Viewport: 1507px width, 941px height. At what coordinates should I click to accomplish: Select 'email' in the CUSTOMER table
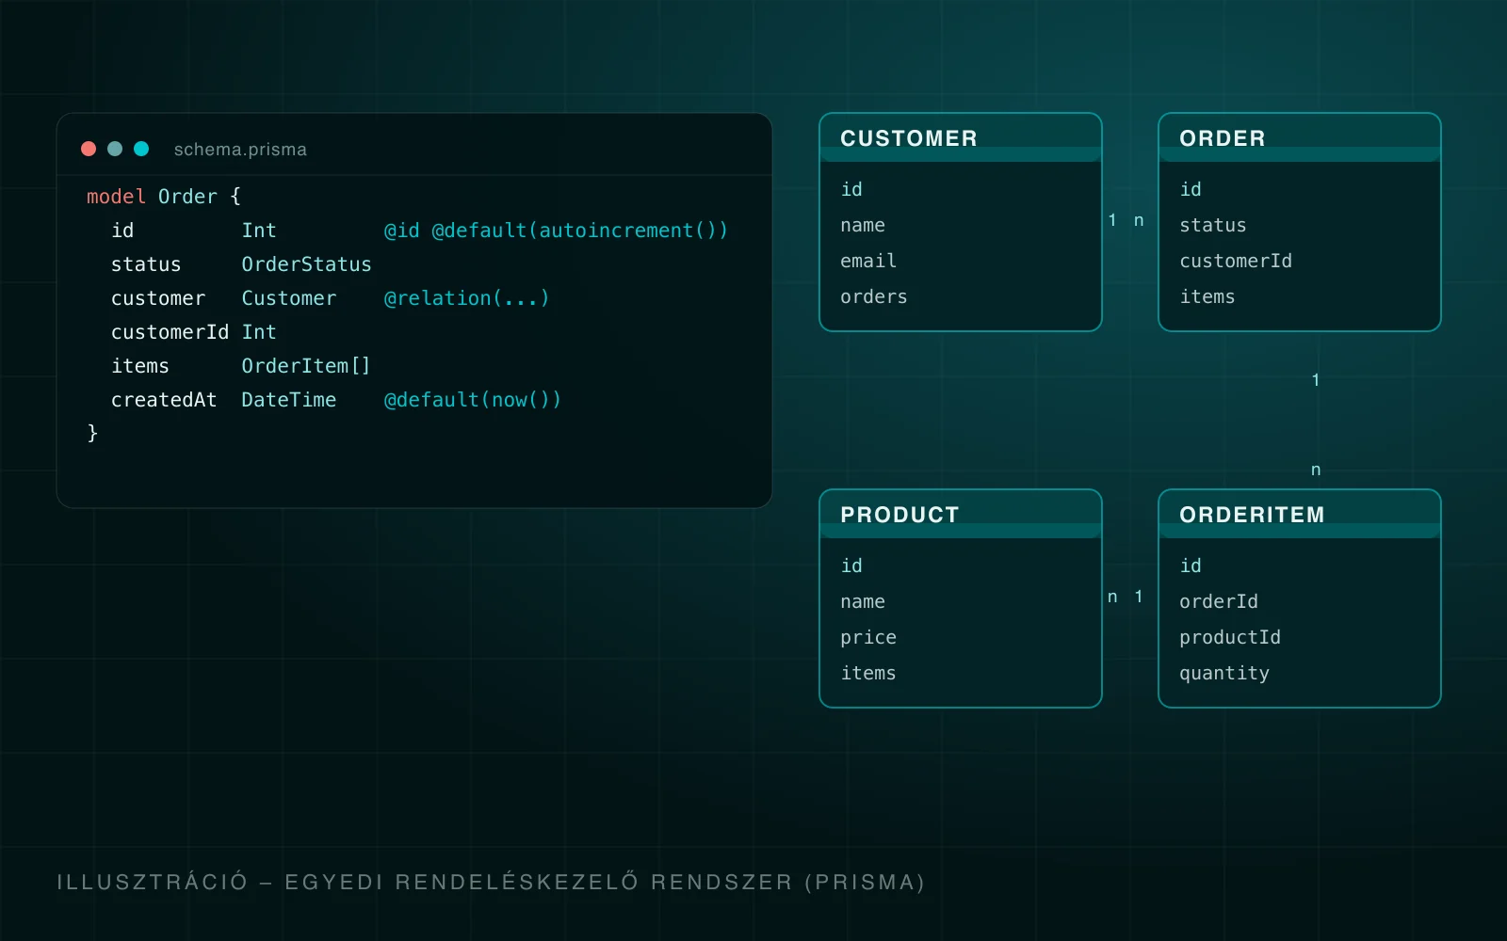(868, 261)
